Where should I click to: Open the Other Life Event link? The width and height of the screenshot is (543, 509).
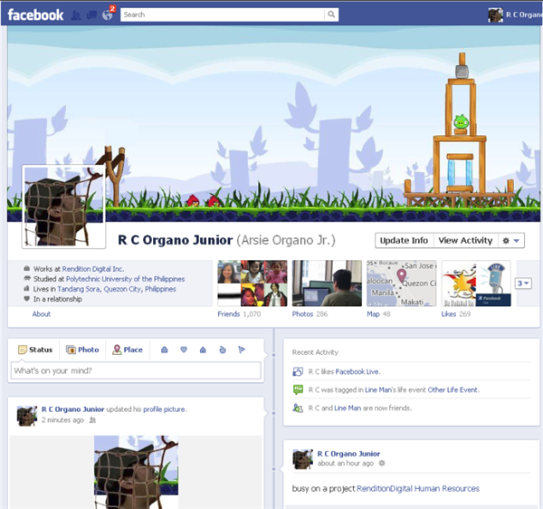pos(452,389)
